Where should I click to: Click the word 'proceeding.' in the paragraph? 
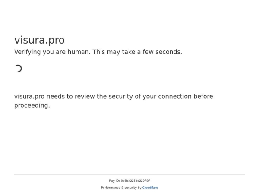pos(32,106)
